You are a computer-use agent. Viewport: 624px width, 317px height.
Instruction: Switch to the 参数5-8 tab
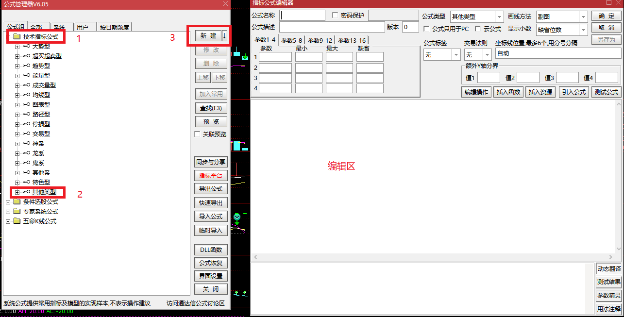click(x=291, y=40)
